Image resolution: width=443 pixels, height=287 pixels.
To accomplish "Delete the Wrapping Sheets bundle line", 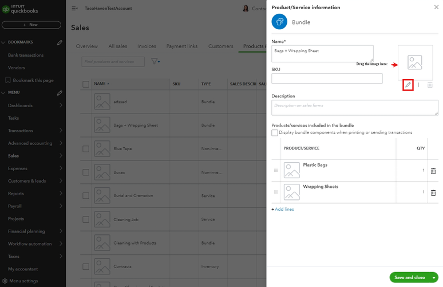I will click(433, 192).
